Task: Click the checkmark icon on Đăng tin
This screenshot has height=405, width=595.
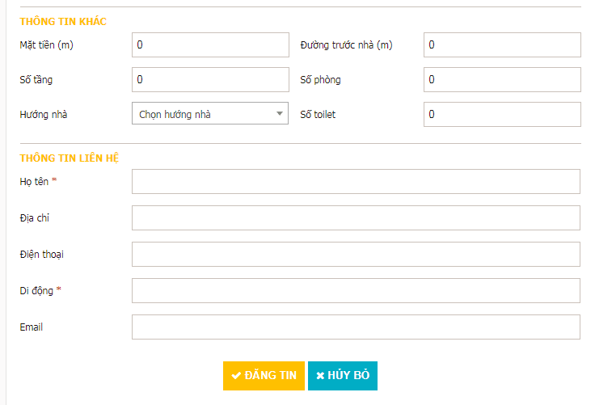Action: 236,376
